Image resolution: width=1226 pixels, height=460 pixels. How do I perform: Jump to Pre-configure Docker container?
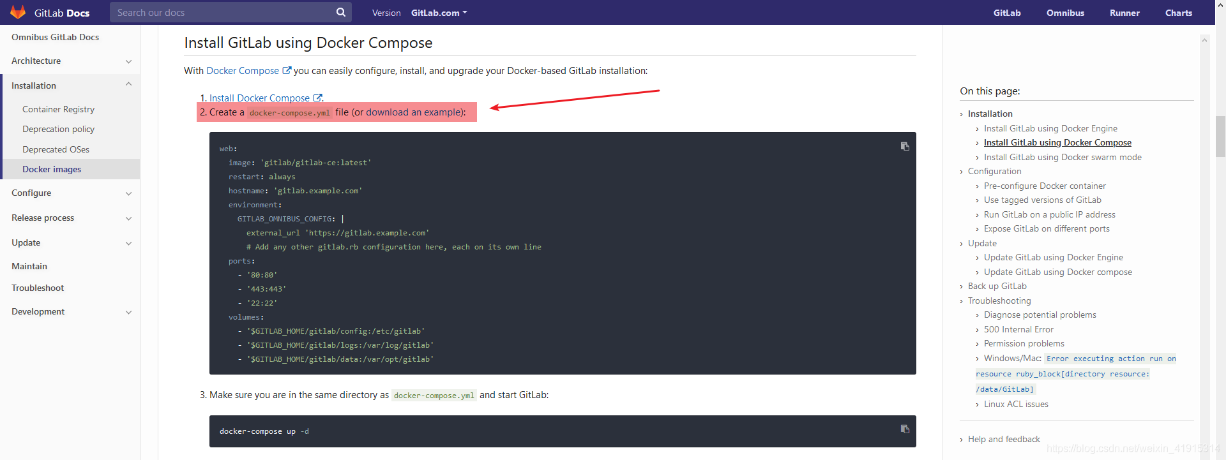coord(1045,186)
